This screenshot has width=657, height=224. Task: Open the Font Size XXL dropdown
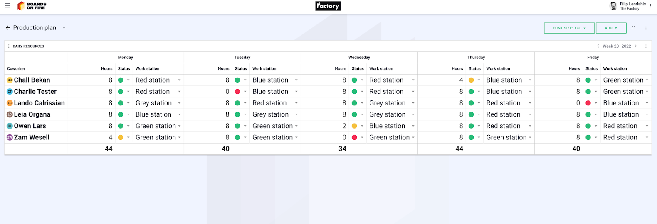click(x=569, y=28)
